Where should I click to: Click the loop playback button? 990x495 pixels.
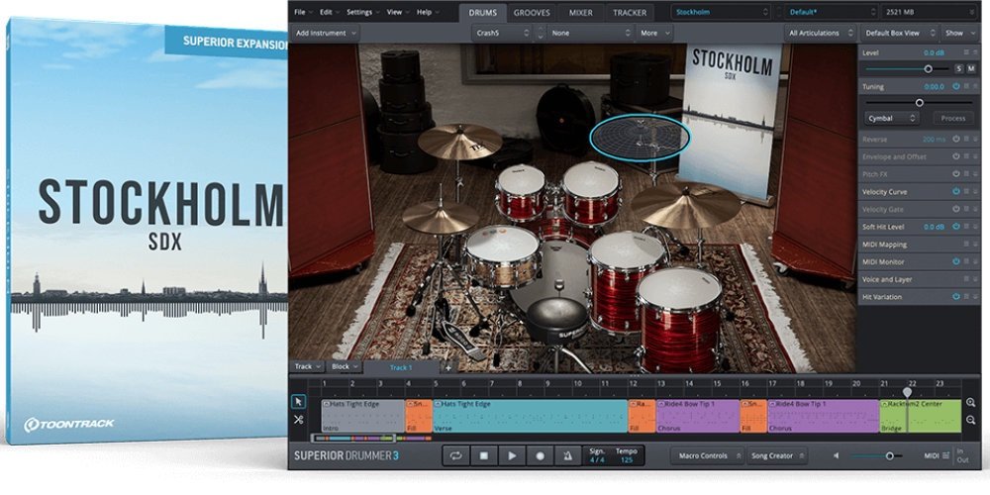(x=456, y=455)
